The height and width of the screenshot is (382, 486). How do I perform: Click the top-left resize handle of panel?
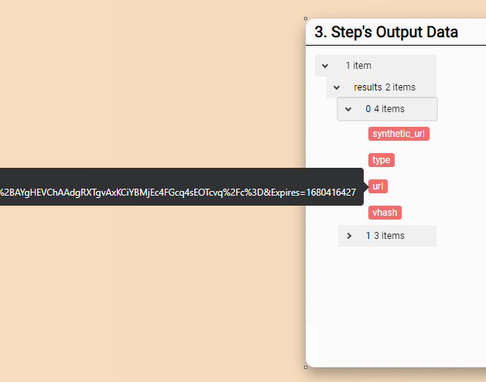pyautogui.click(x=306, y=19)
